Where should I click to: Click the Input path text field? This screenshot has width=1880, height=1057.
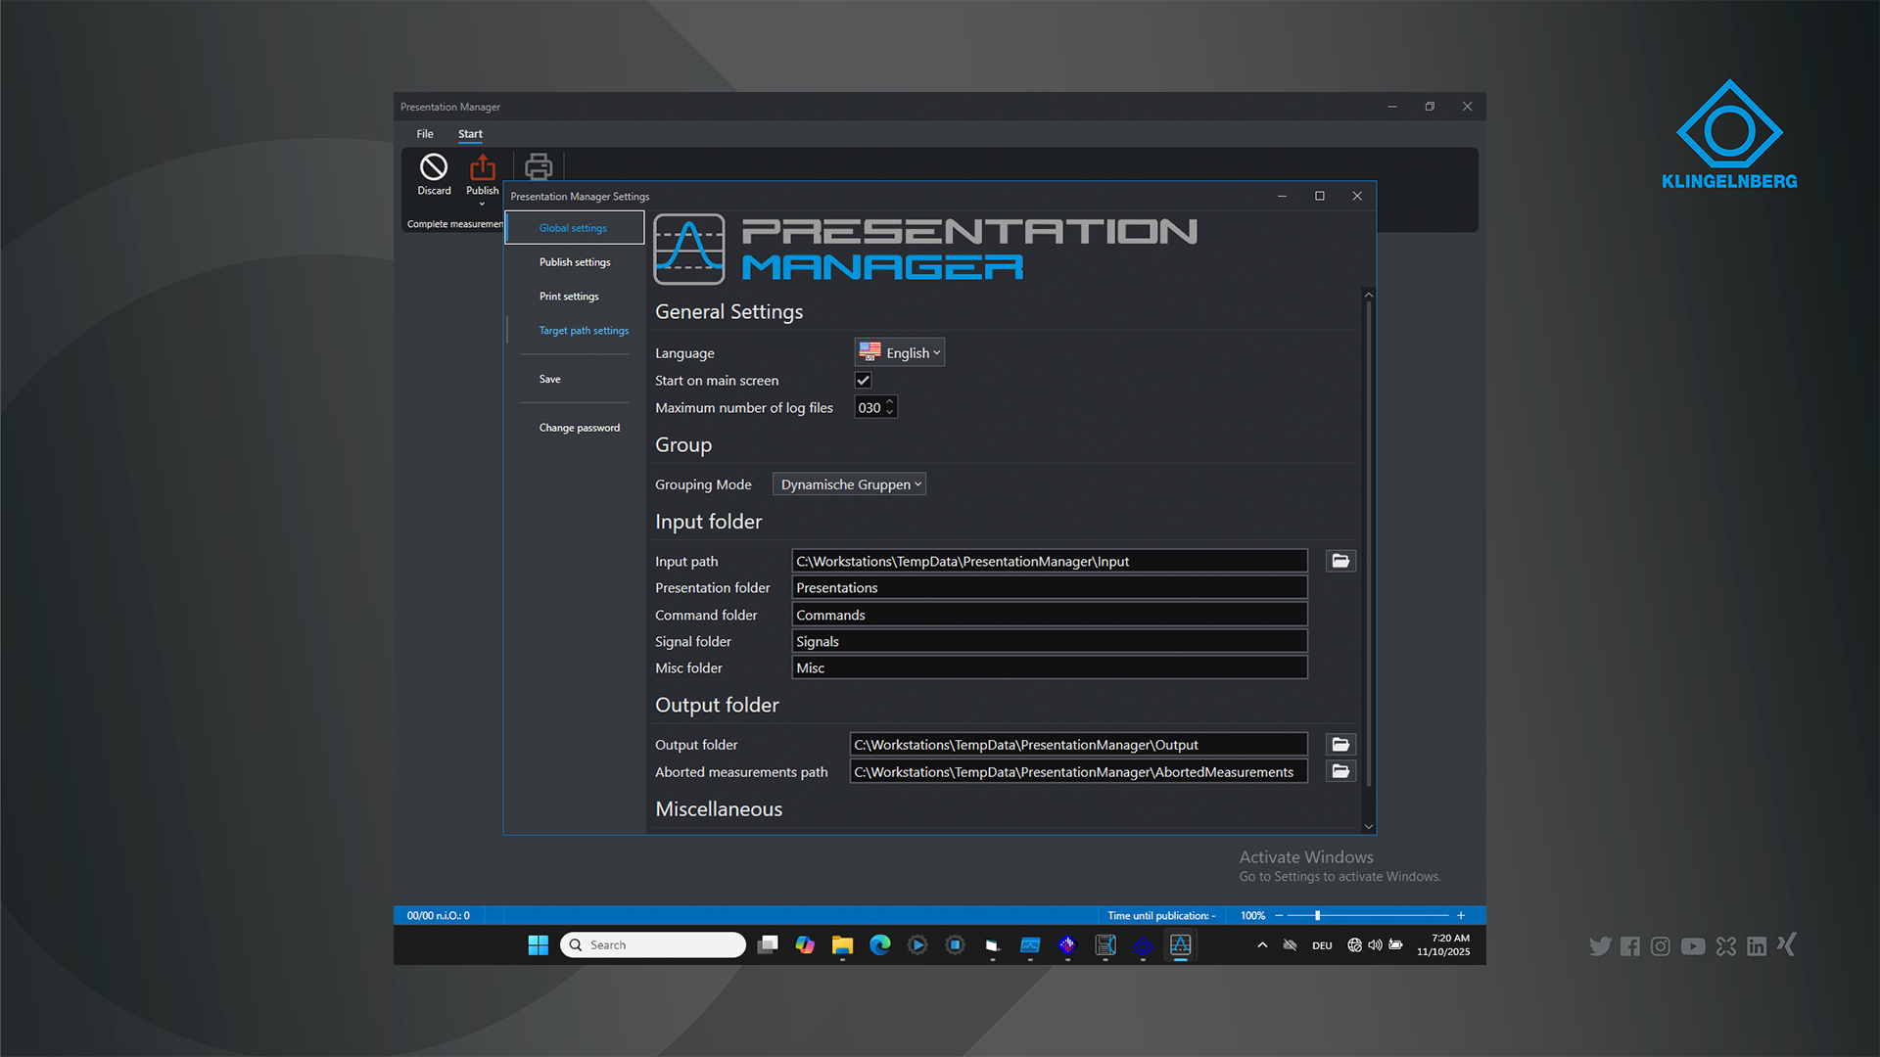(x=1050, y=561)
